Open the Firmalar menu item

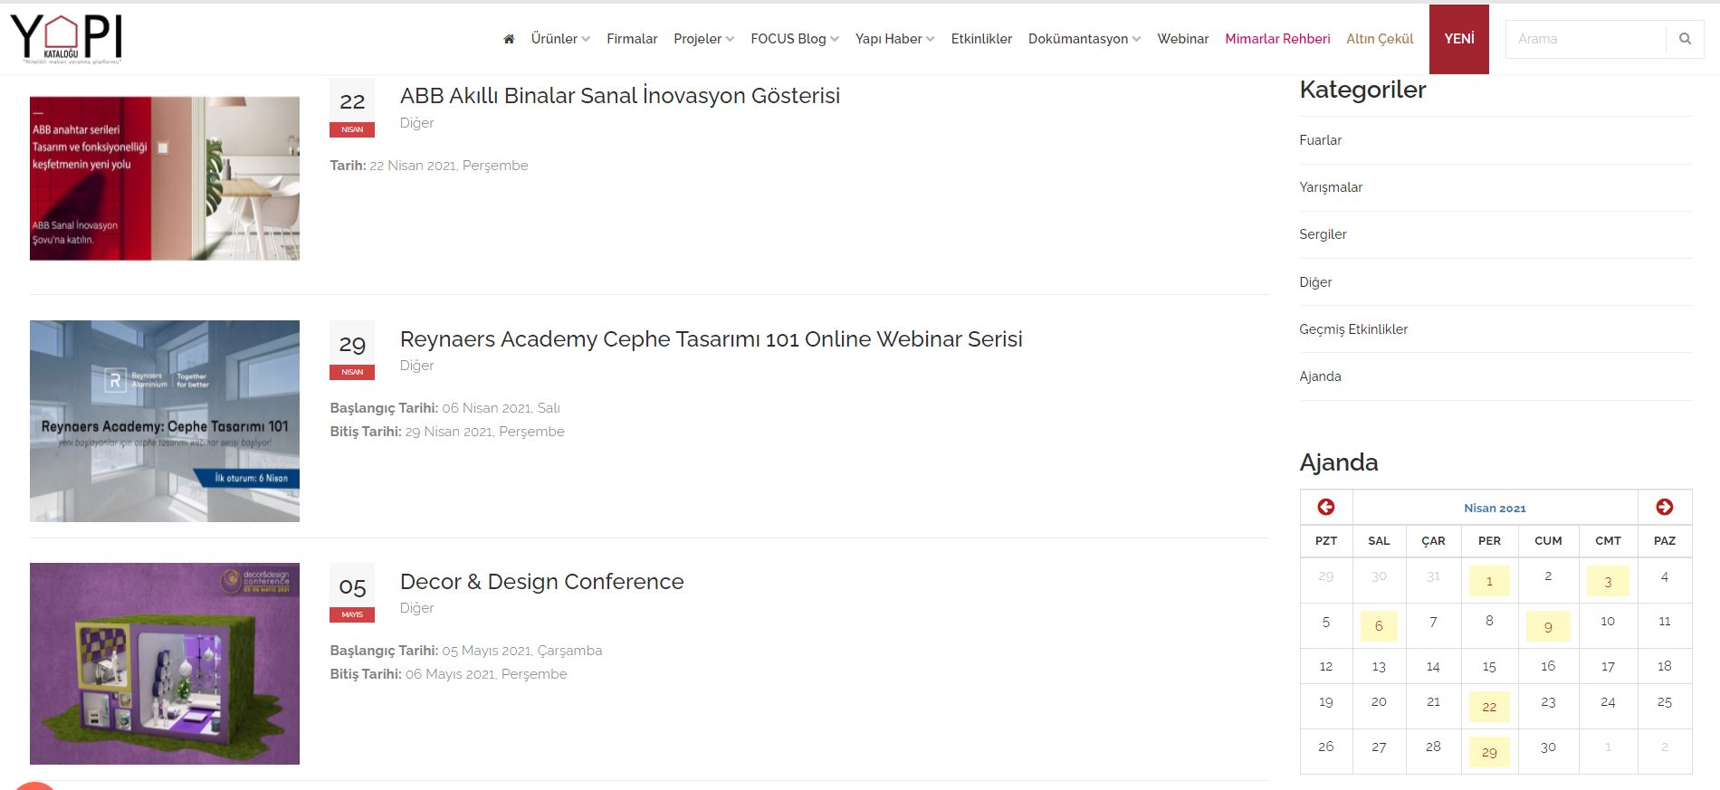click(632, 39)
